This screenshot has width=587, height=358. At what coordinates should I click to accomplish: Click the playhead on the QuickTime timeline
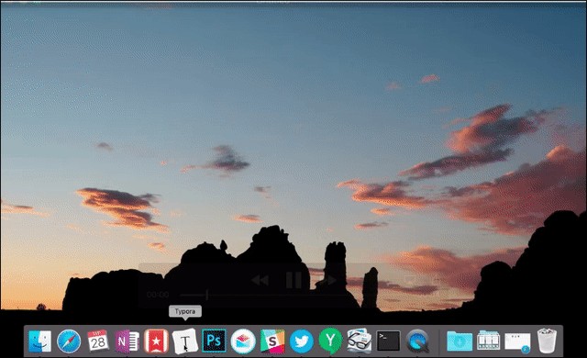tap(206, 295)
